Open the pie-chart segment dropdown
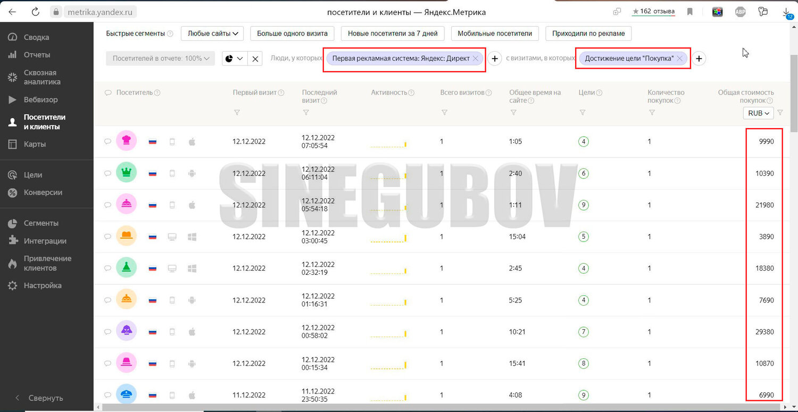Viewport: 798px width, 412px height. (234, 58)
